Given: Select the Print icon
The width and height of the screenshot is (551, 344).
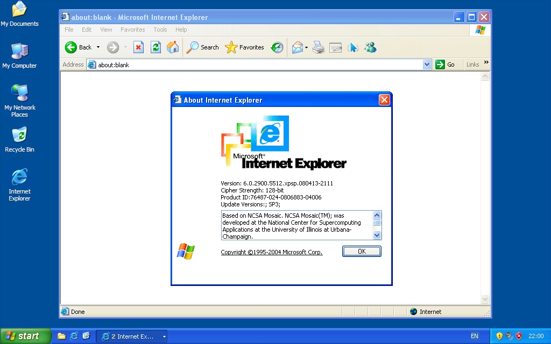Looking at the screenshot, I should click(319, 47).
